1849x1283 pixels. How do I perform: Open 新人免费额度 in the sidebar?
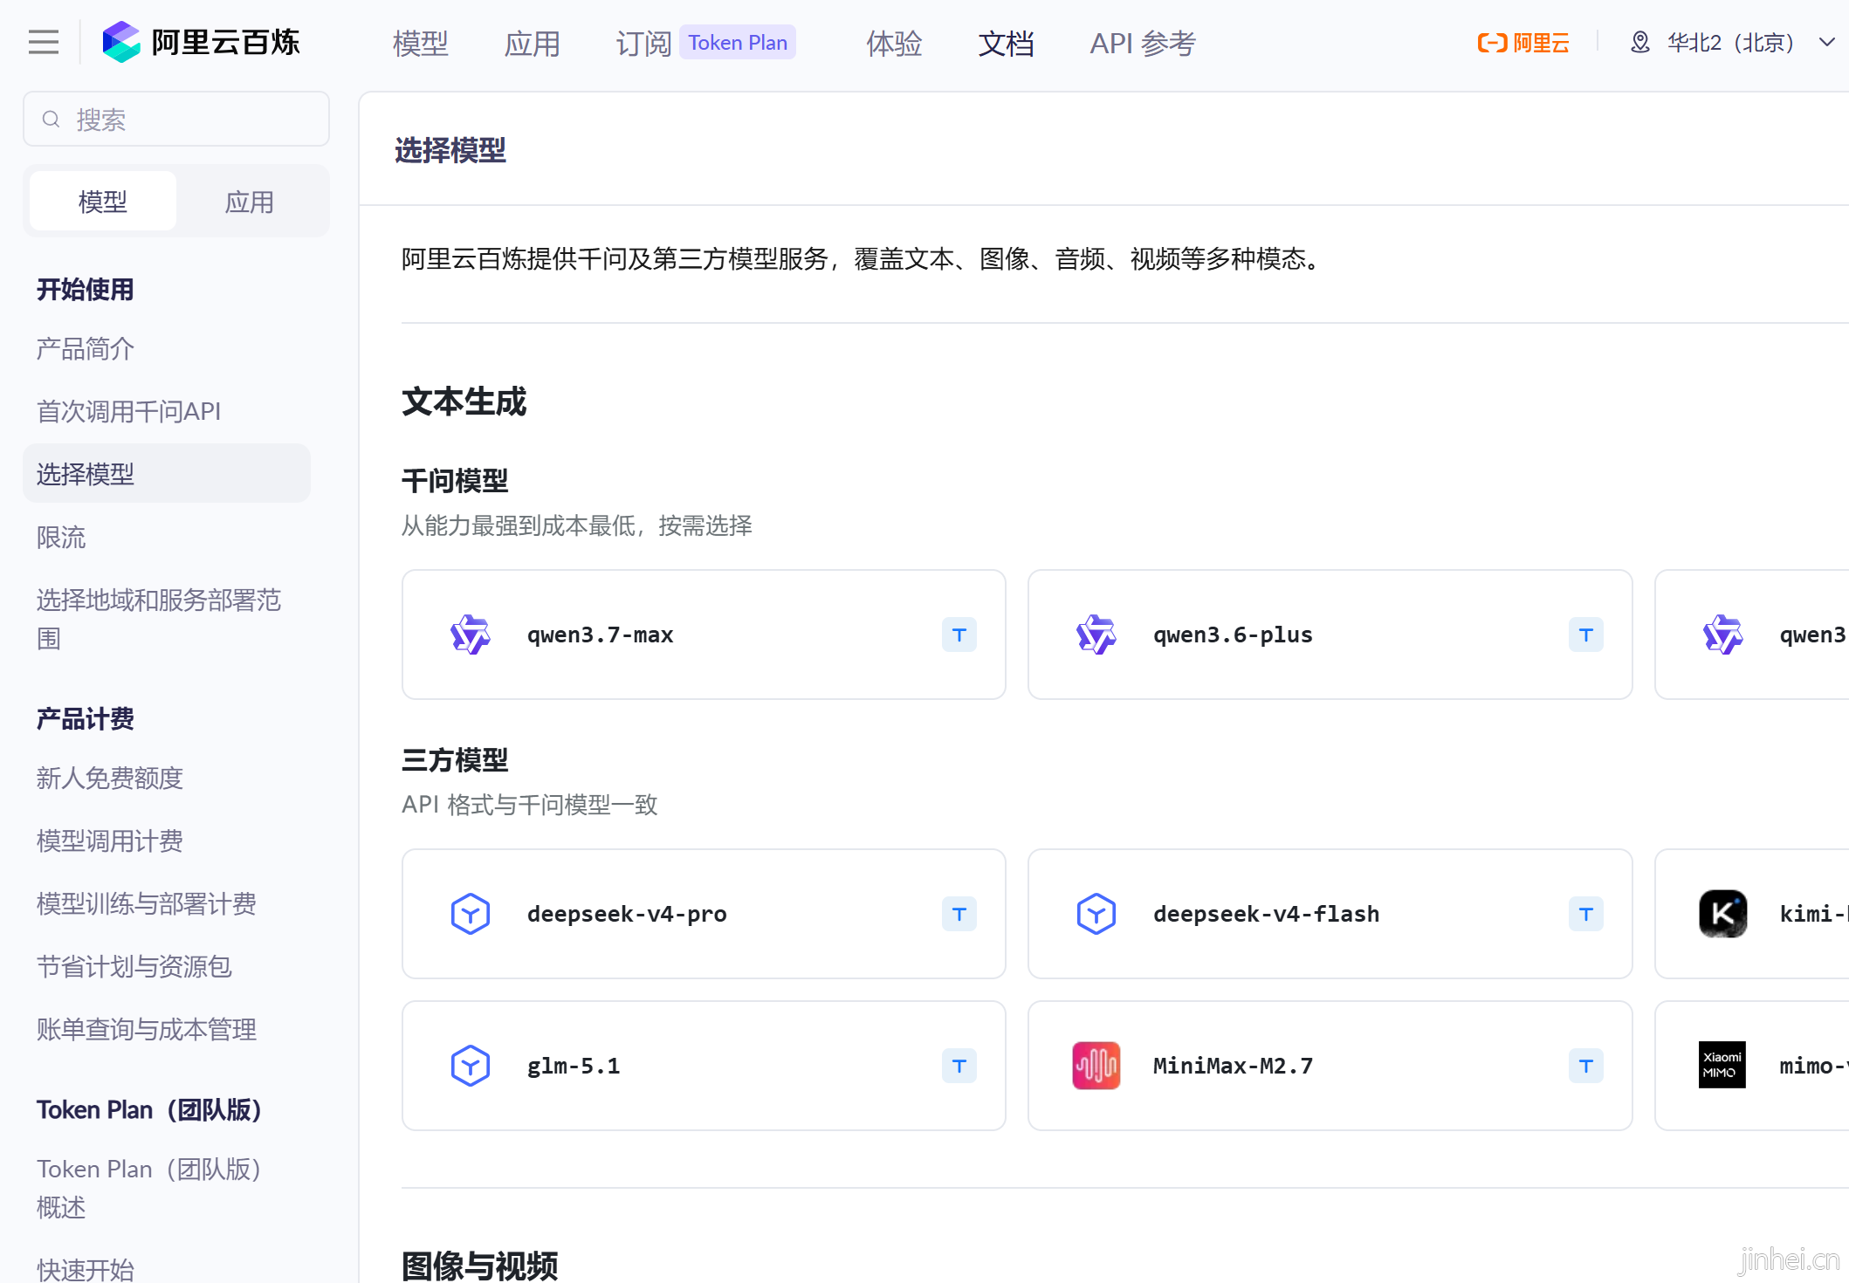tap(110, 778)
